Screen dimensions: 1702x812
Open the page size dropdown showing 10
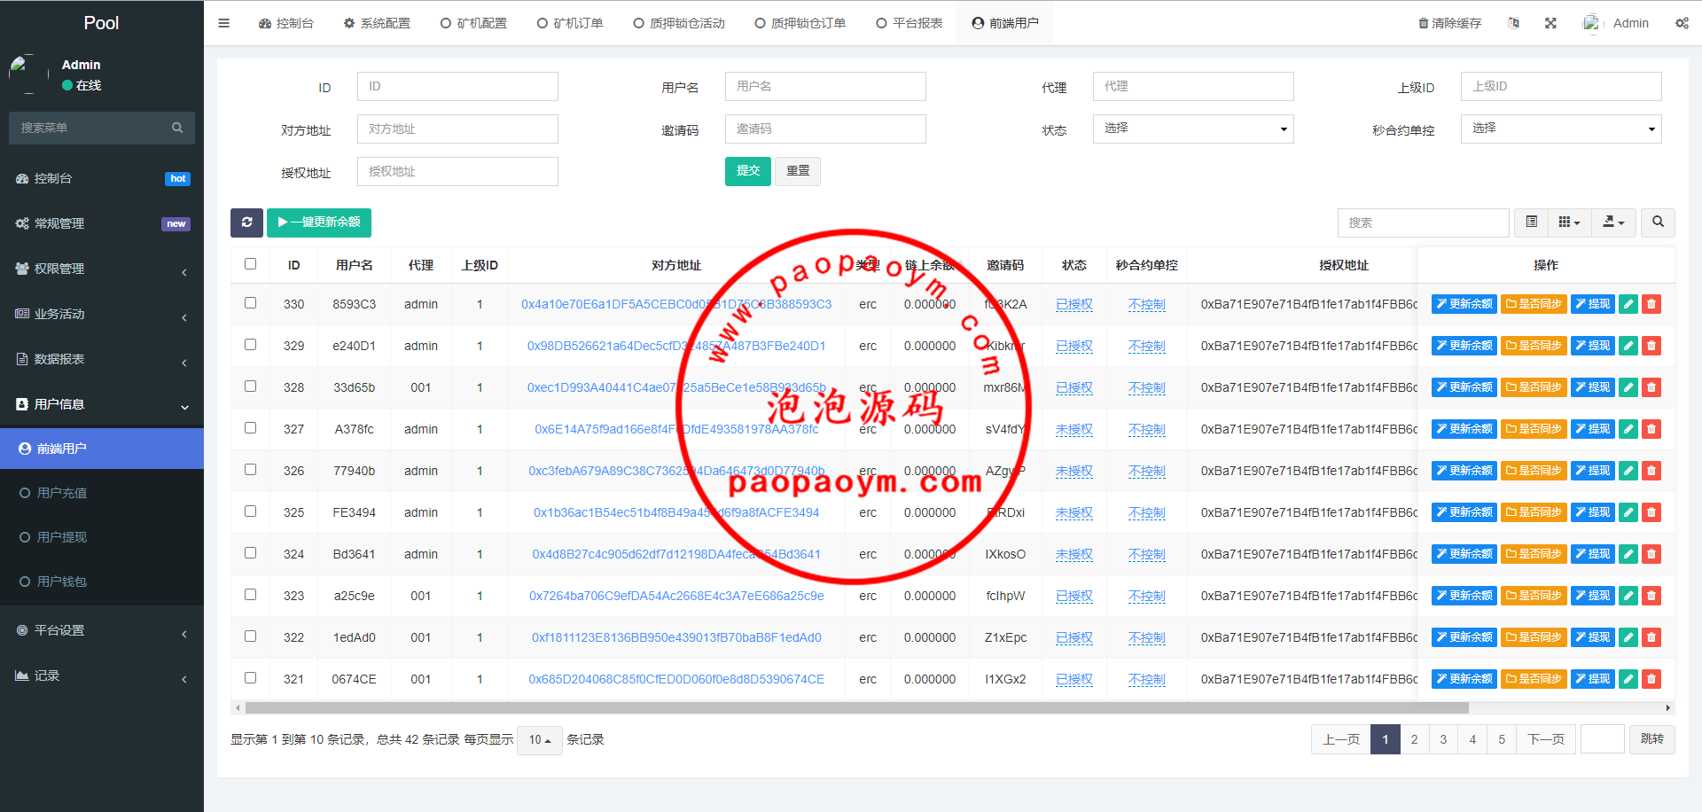click(x=540, y=739)
